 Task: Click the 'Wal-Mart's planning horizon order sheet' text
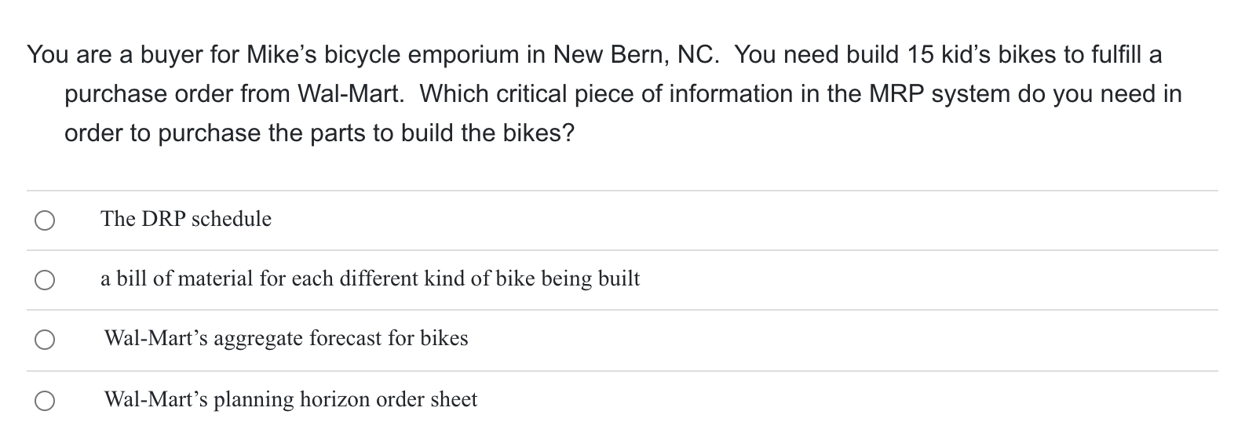[290, 399]
